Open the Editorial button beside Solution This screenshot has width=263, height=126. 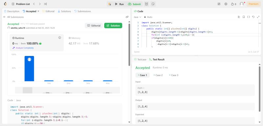pyautogui.click(x=94, y=26)
